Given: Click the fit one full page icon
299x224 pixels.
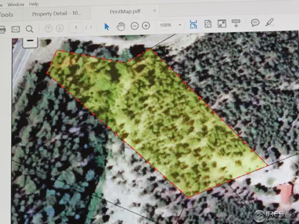Looking at the screenshot, I should tap(208, 24).
